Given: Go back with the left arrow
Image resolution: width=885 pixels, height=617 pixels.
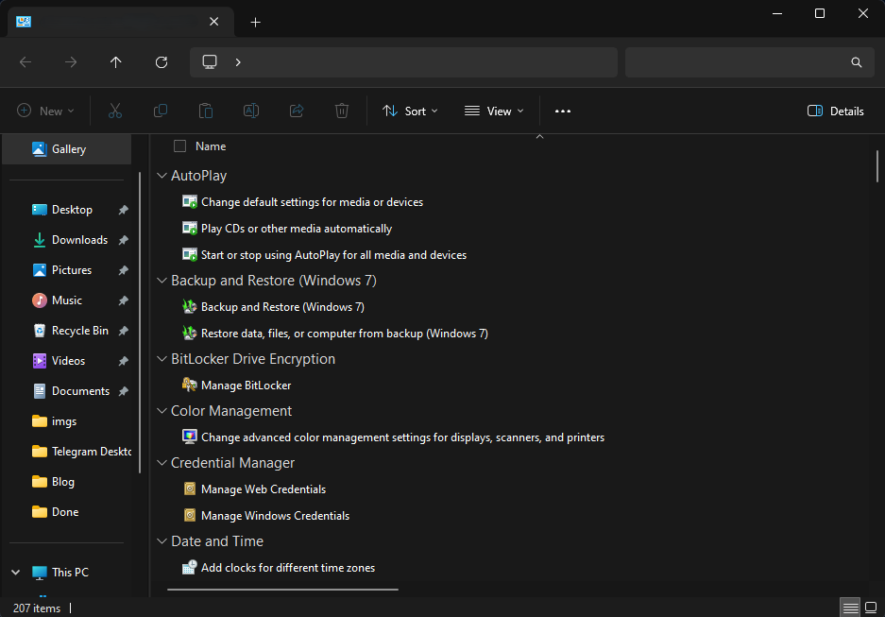Looking at the screenshot, I should [26, 62].
